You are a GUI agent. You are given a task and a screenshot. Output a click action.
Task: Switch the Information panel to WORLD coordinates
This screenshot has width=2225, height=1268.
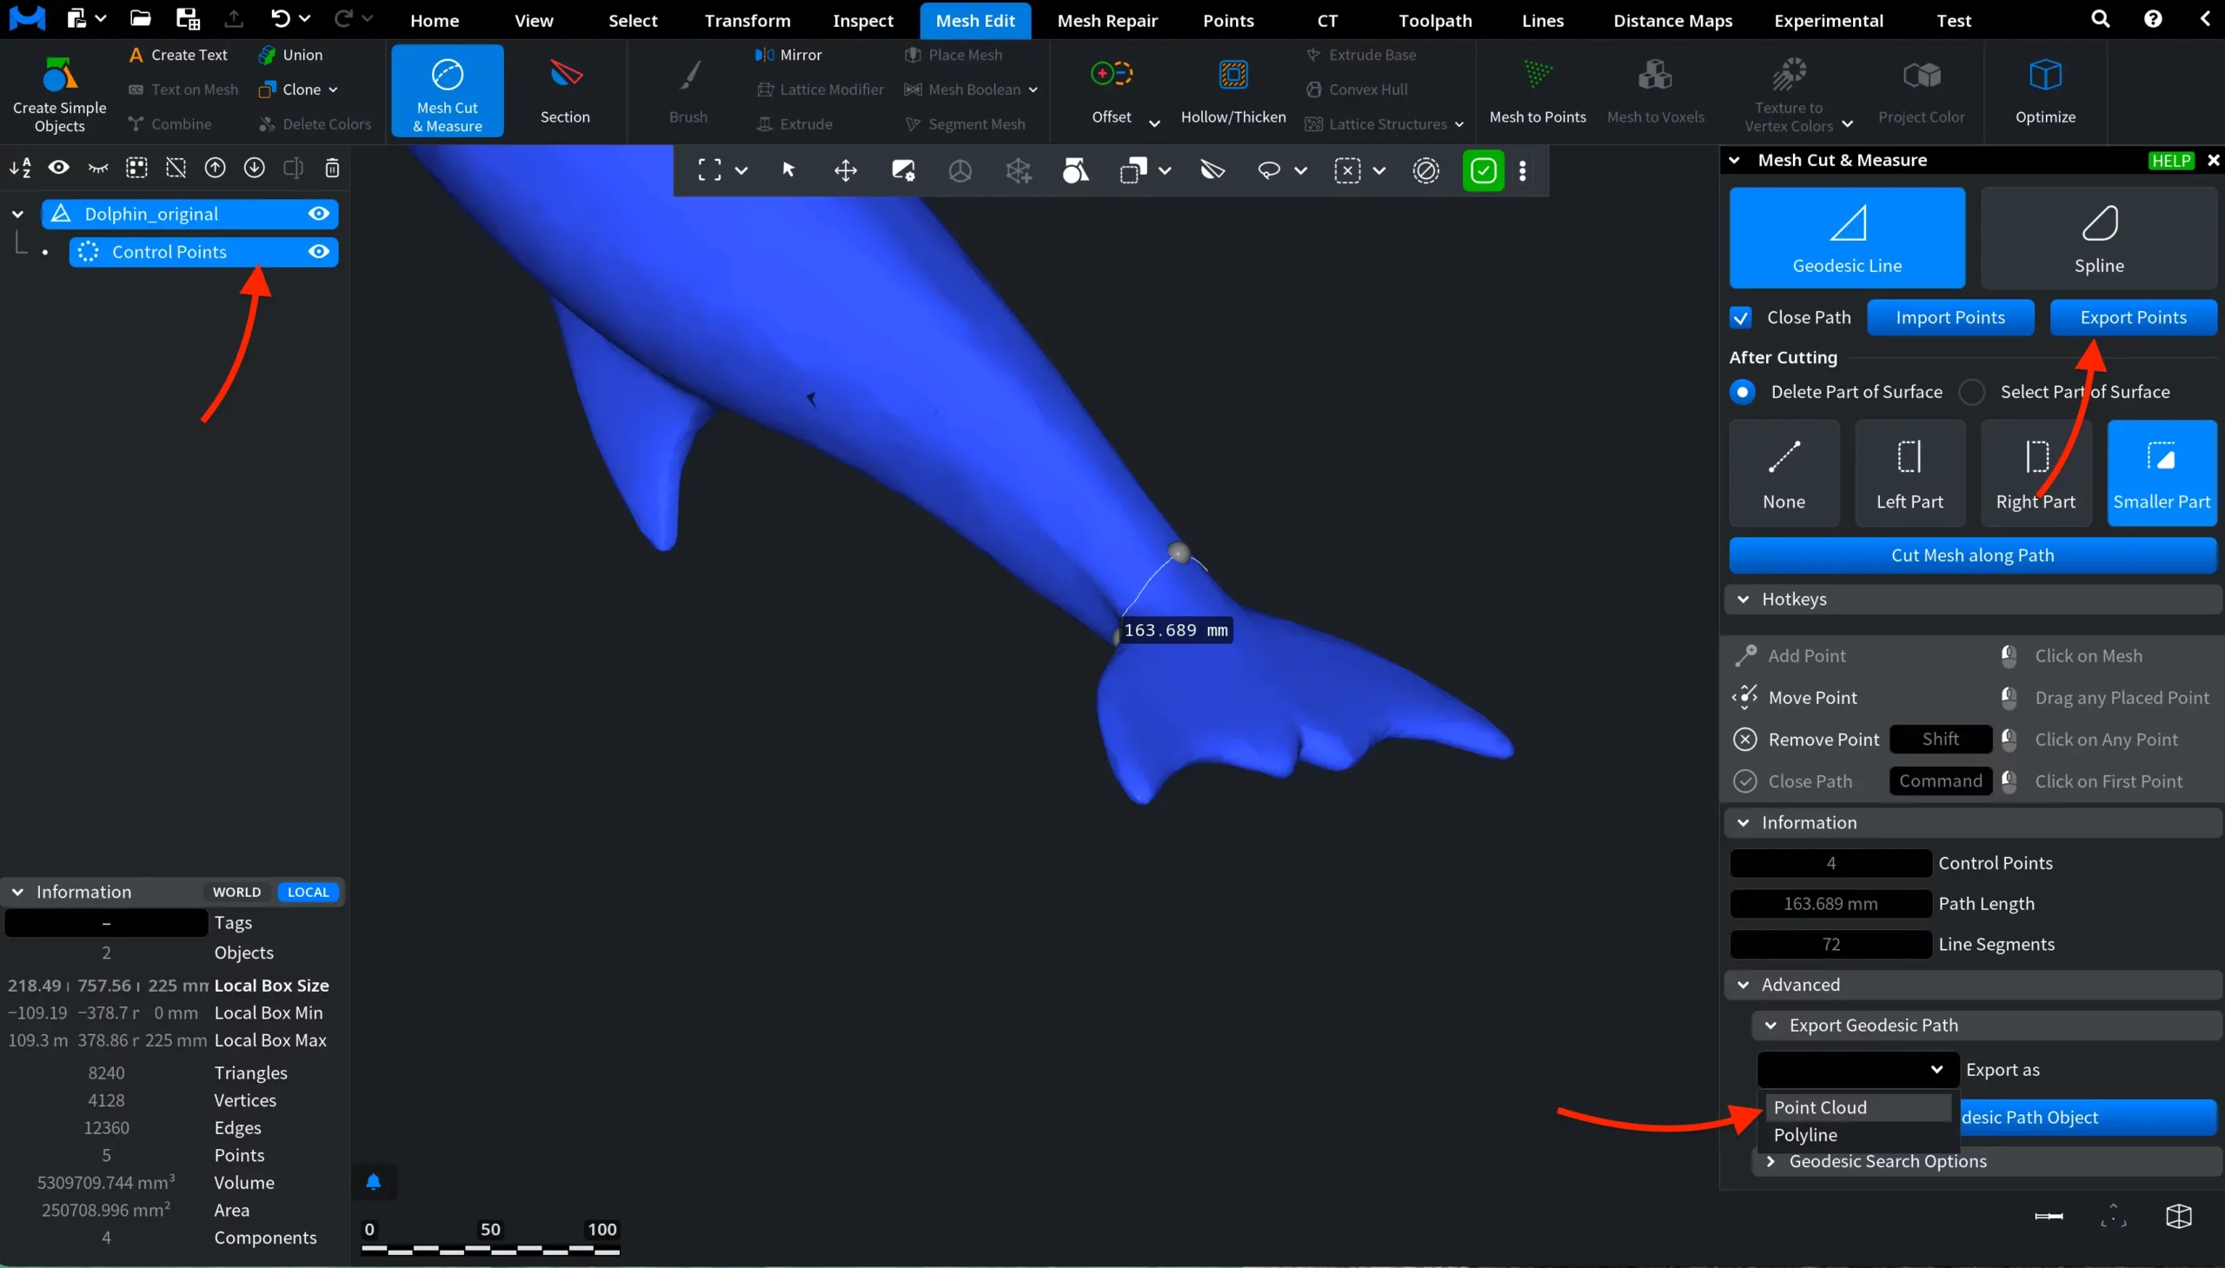(x=237, y=892)
